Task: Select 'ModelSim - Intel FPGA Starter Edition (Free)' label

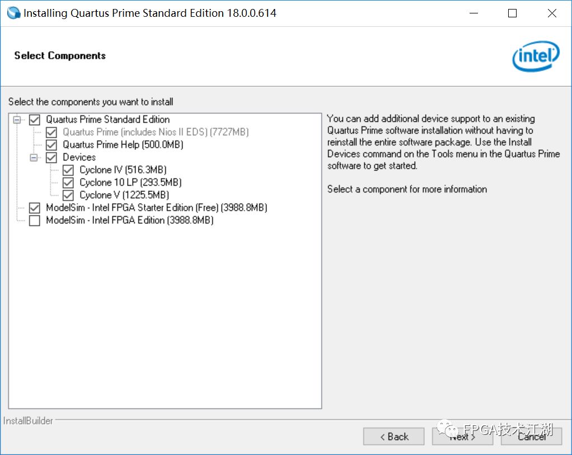Action: [157, 208]
